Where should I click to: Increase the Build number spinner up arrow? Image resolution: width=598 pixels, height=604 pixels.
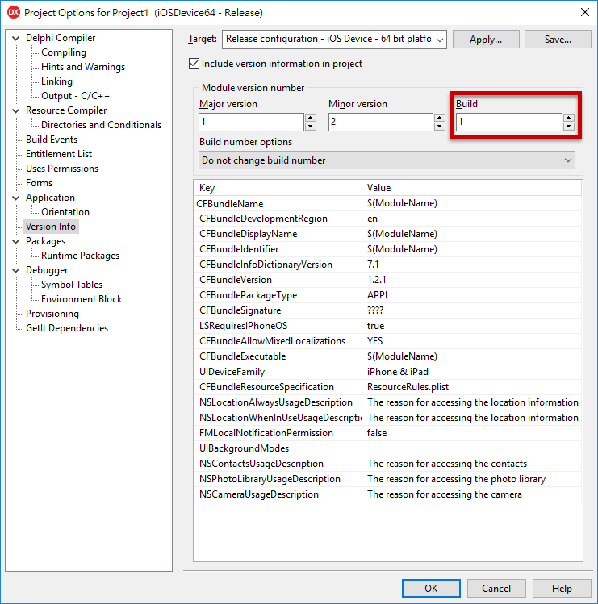click(x=569, y=118)
